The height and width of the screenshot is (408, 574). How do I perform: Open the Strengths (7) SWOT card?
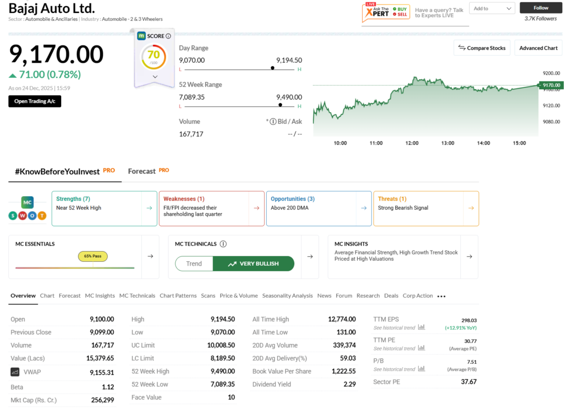pos(104,208)
